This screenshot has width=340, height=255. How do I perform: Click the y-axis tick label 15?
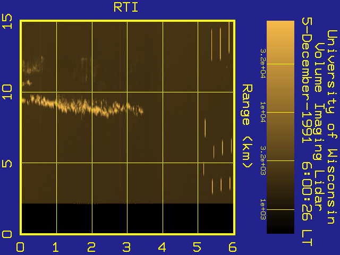click(x=7, y=21)
